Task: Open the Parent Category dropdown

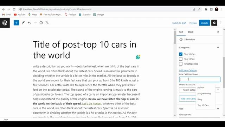Action: [x=199, y=90]
